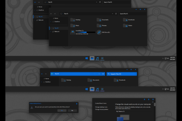Show hidden icons in lower taskbar tray
Image resolution: width=182 pixels, height=121 pixels.
[x=163, y=89]
